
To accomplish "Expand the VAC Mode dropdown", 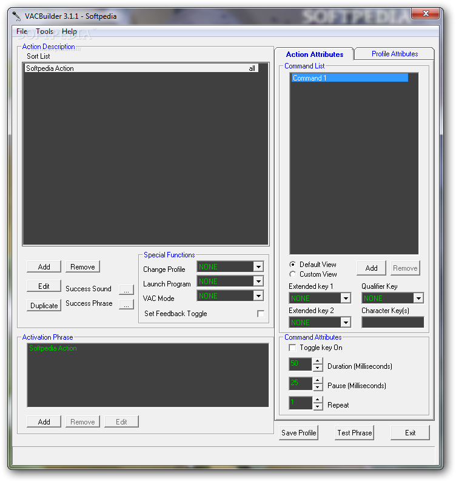I will (258, 295).
